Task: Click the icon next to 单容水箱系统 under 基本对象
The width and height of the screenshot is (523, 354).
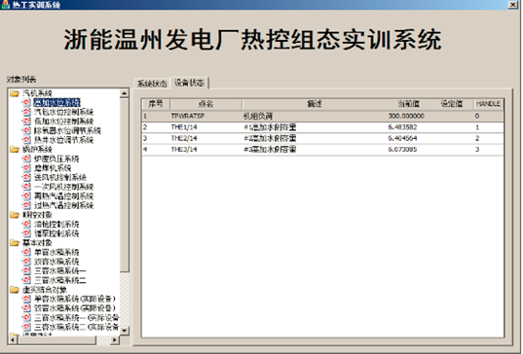Action: coord(26,252)
